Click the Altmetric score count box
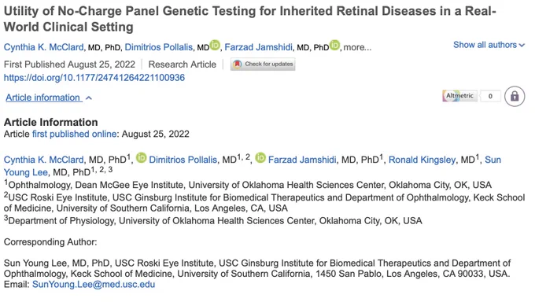Screen dimensions: 535x302 490,96
